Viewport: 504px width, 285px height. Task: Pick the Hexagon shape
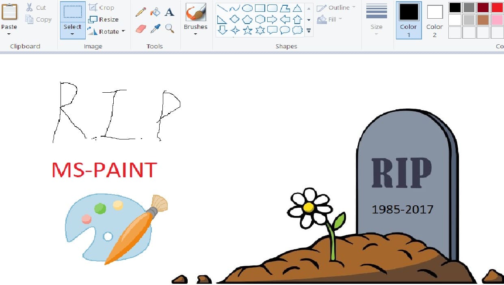[260, 19]
